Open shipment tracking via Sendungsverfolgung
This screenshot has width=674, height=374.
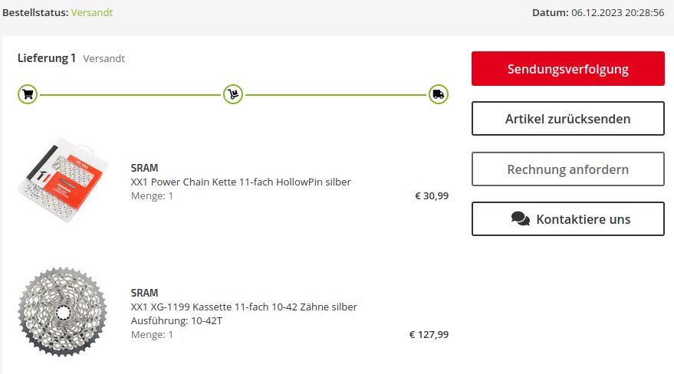click(567, 69)
